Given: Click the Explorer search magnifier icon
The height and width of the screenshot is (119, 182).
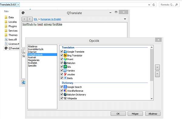Looking at the screenshot, I should 177,5.
